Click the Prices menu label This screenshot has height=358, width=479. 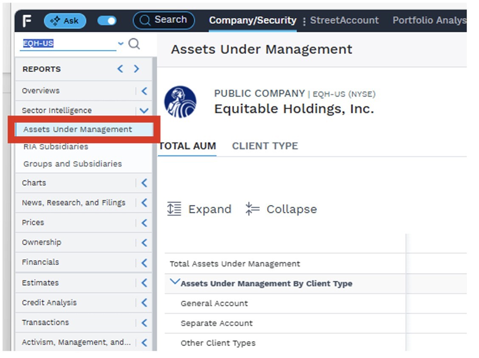[33, 223]
